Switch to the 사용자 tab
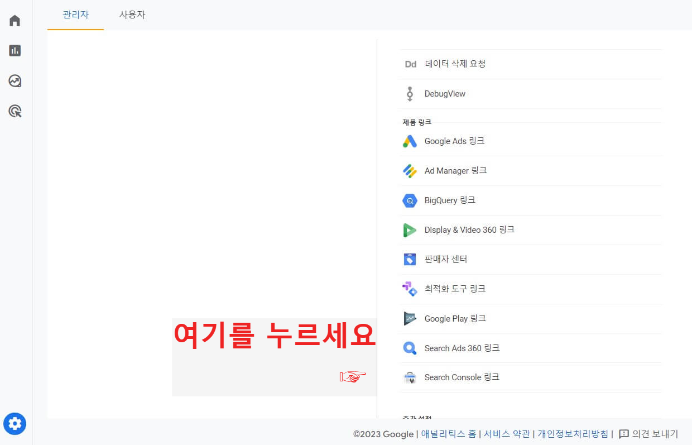The image size is (692, 445). point(132,15)
